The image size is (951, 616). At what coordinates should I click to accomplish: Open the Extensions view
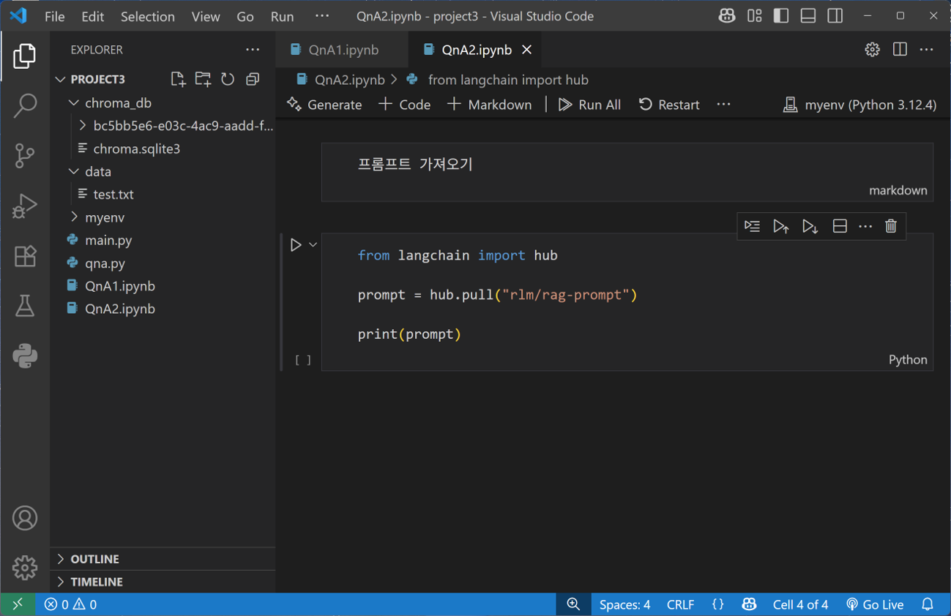(25, 256)
